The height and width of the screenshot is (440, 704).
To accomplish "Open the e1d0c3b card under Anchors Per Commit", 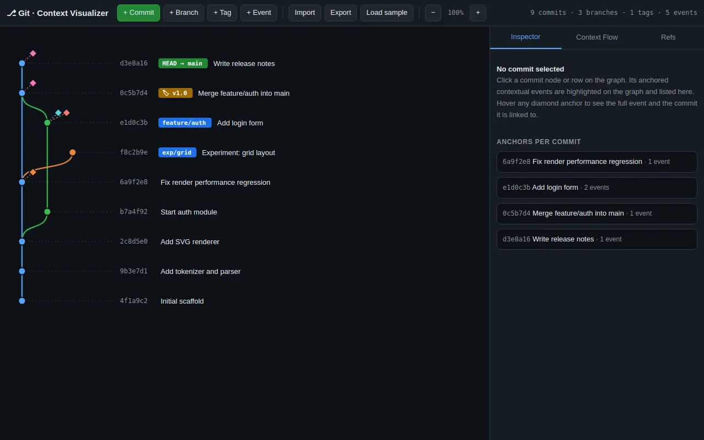I will pyautogui.click(x=597, y=188).
